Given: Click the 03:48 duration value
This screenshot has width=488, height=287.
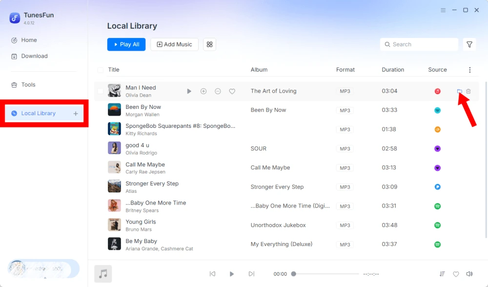Looking at the screenshot, I should click(389, 225).
